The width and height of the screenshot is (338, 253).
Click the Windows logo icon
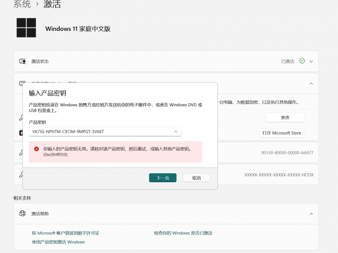pyautogui.click(x=26, y=28)
